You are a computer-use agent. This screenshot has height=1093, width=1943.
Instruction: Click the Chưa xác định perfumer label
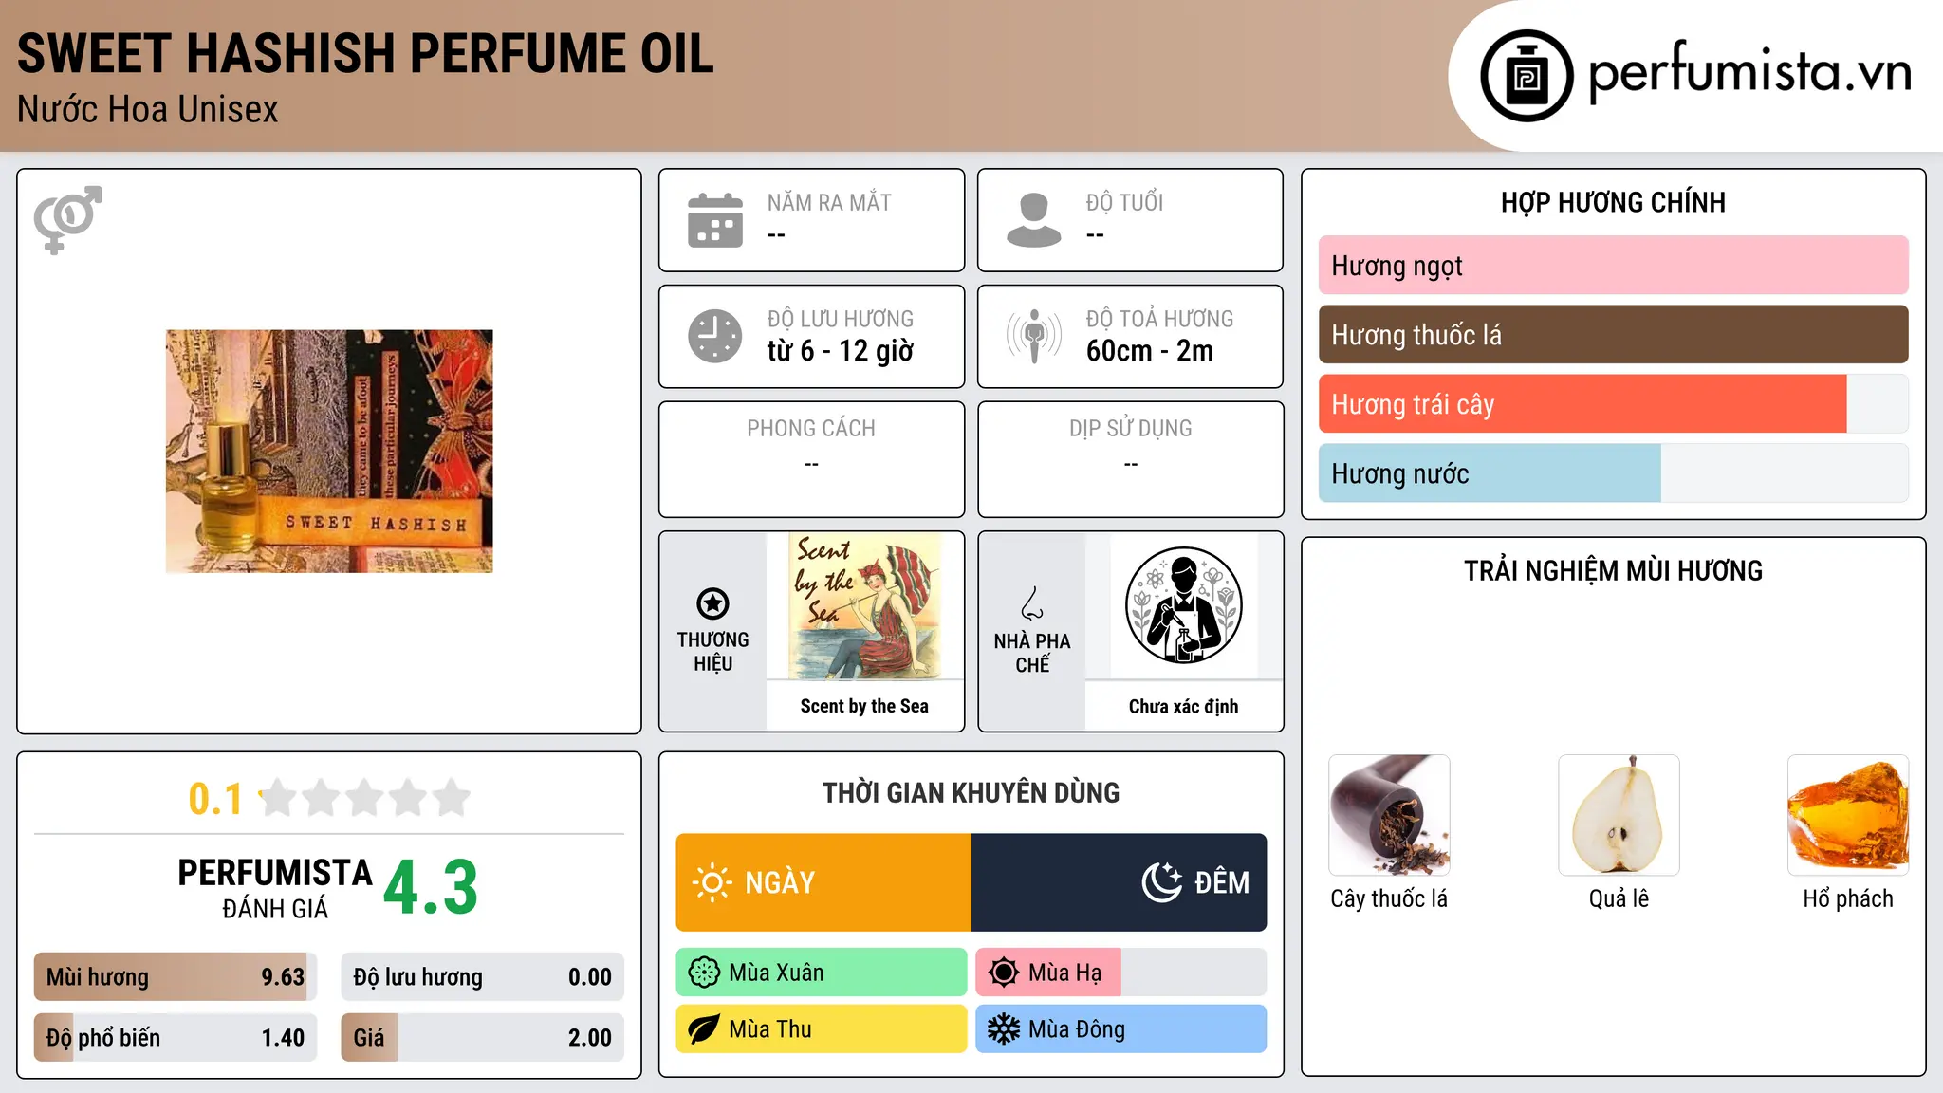[1183, 706]
